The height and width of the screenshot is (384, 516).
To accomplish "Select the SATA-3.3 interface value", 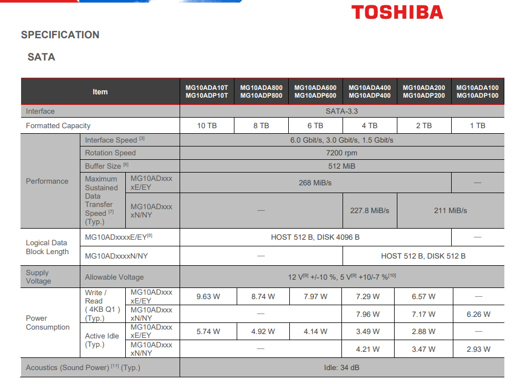I will coord(341,112).
